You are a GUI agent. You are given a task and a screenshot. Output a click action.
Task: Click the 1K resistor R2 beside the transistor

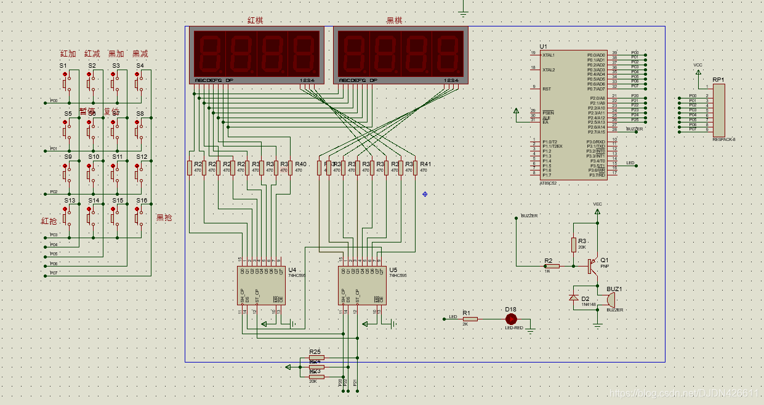pos(552,267)
